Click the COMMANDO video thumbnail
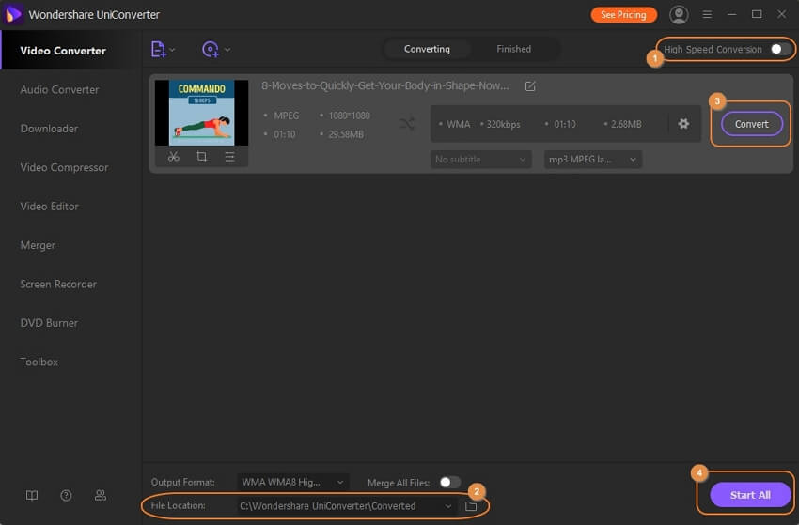This screenshot has height=525, width=799. point(202,113)
